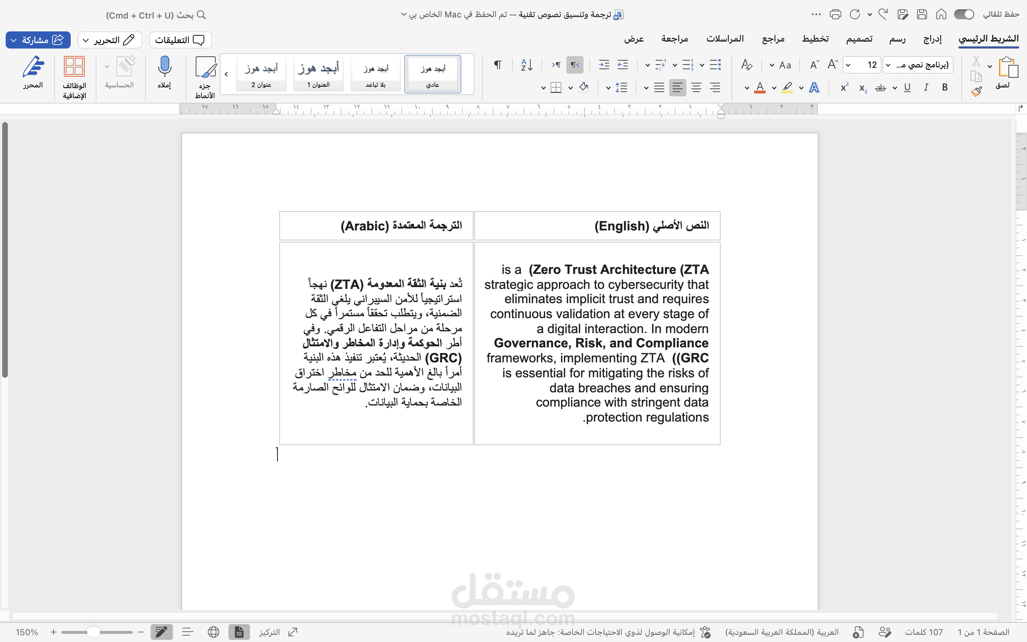Viewport: 1027px width, 642px height.
Task: Toggle show paragraph marks (¶)
Action: 497,65
